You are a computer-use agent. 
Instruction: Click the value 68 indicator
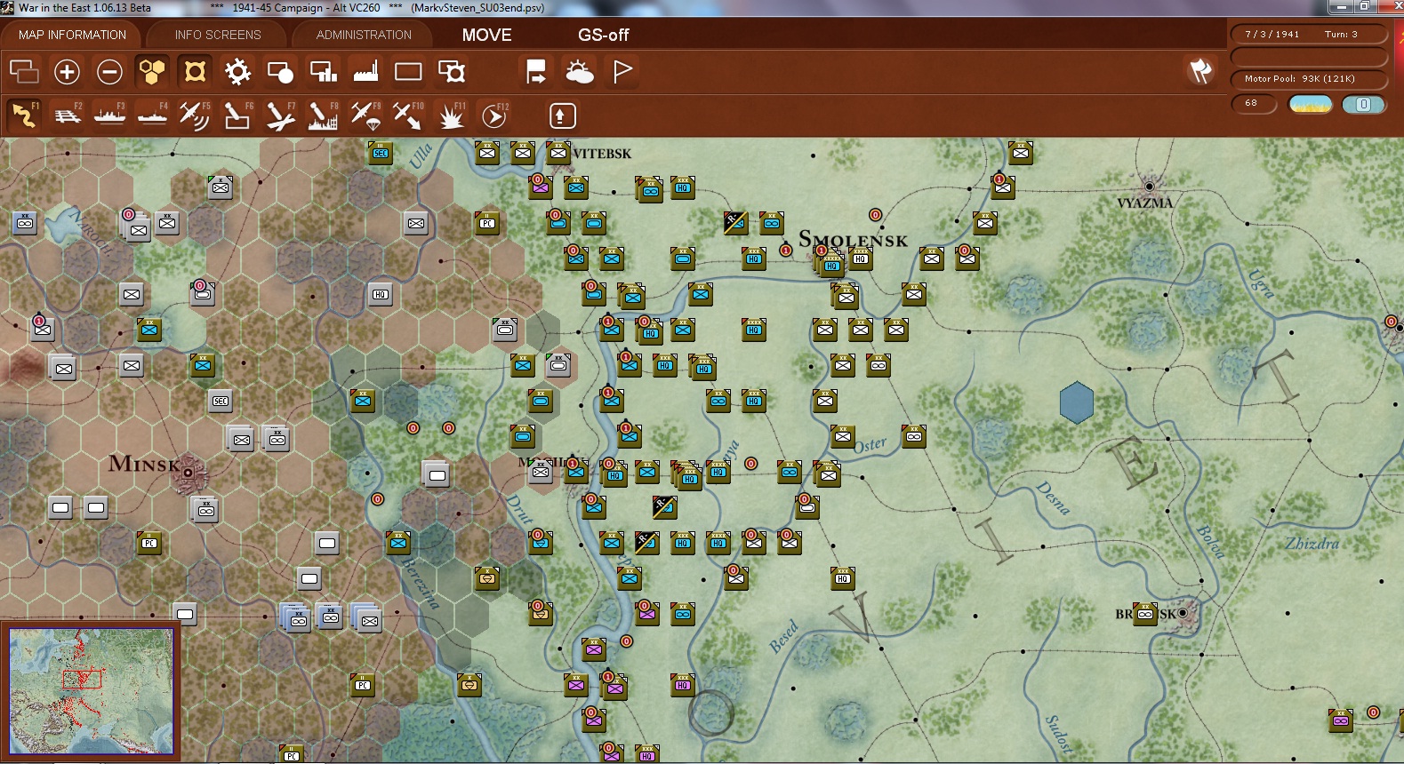tap(1254, 104)
